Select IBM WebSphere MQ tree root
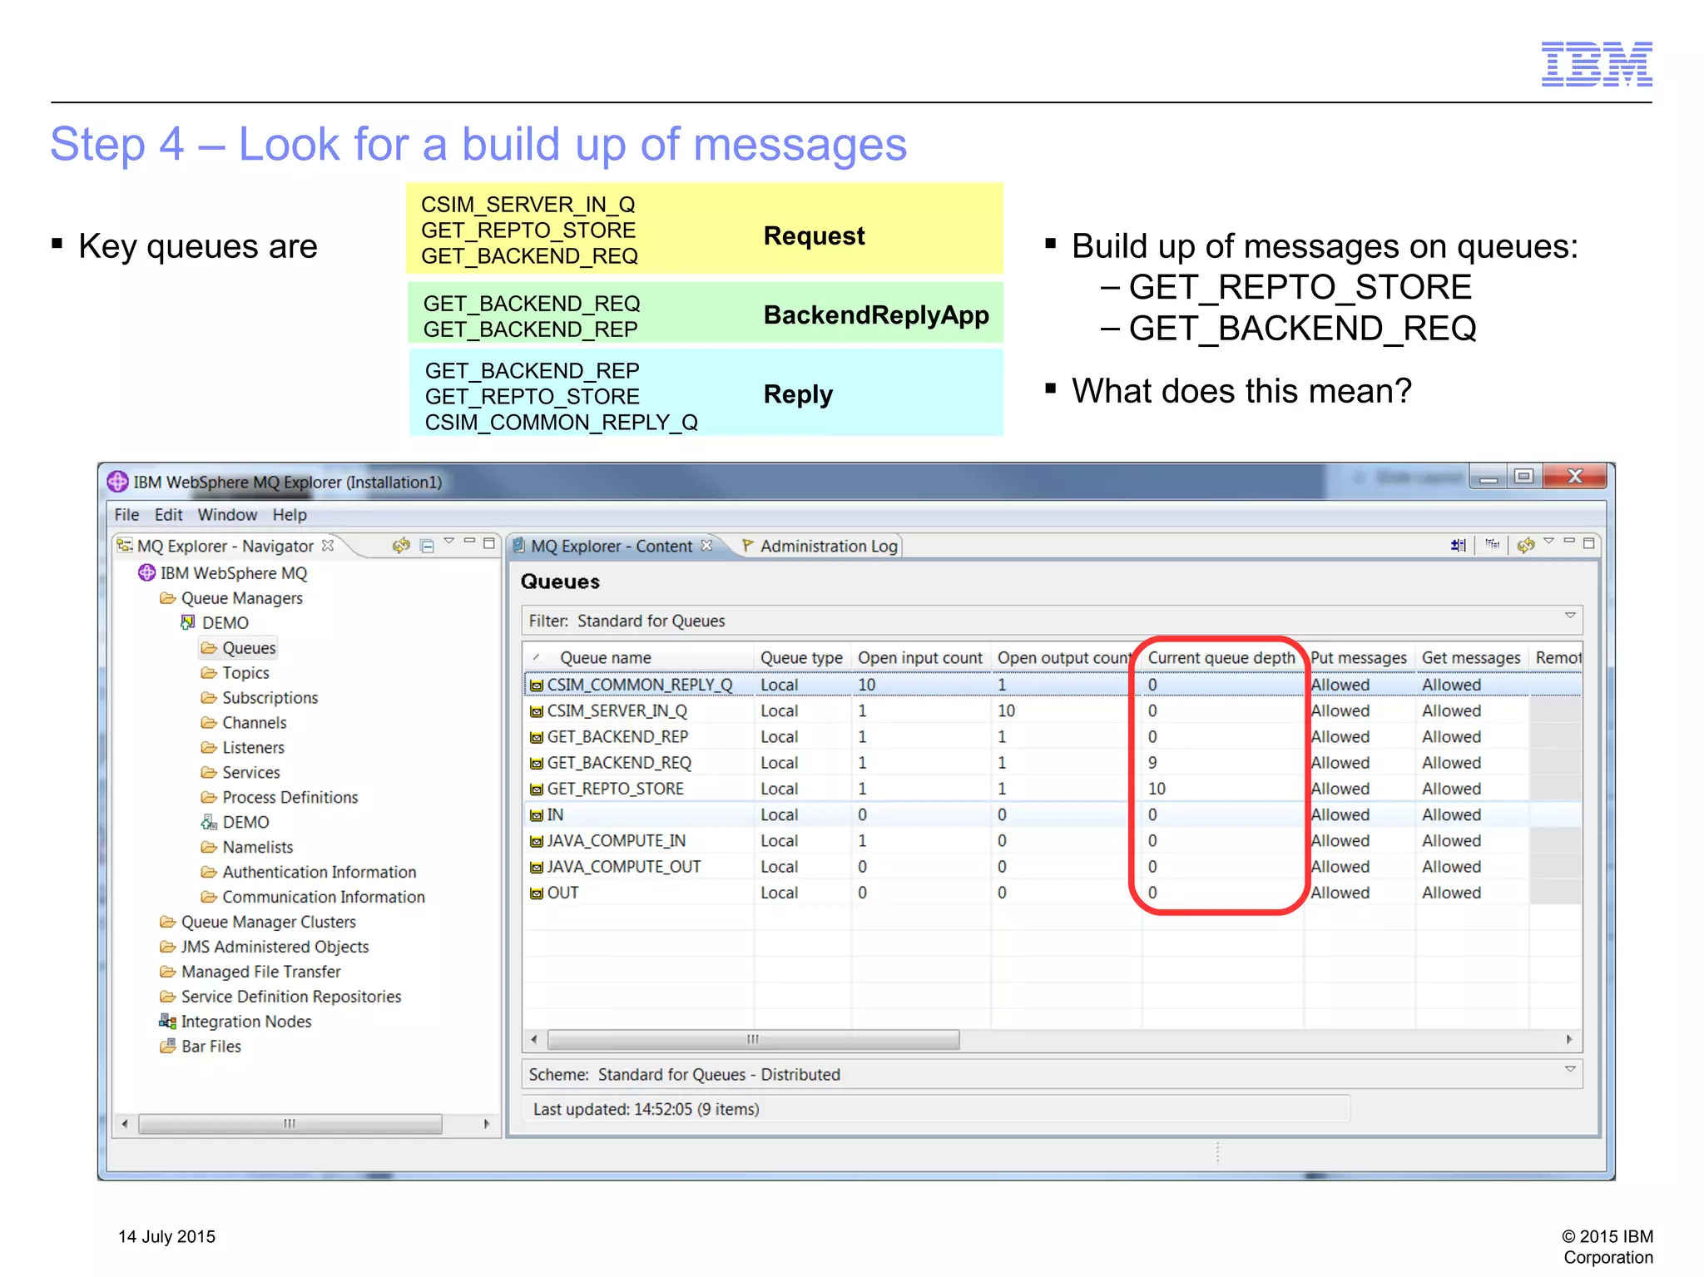Screen dimensions: 1704x1277 (223, 572)
